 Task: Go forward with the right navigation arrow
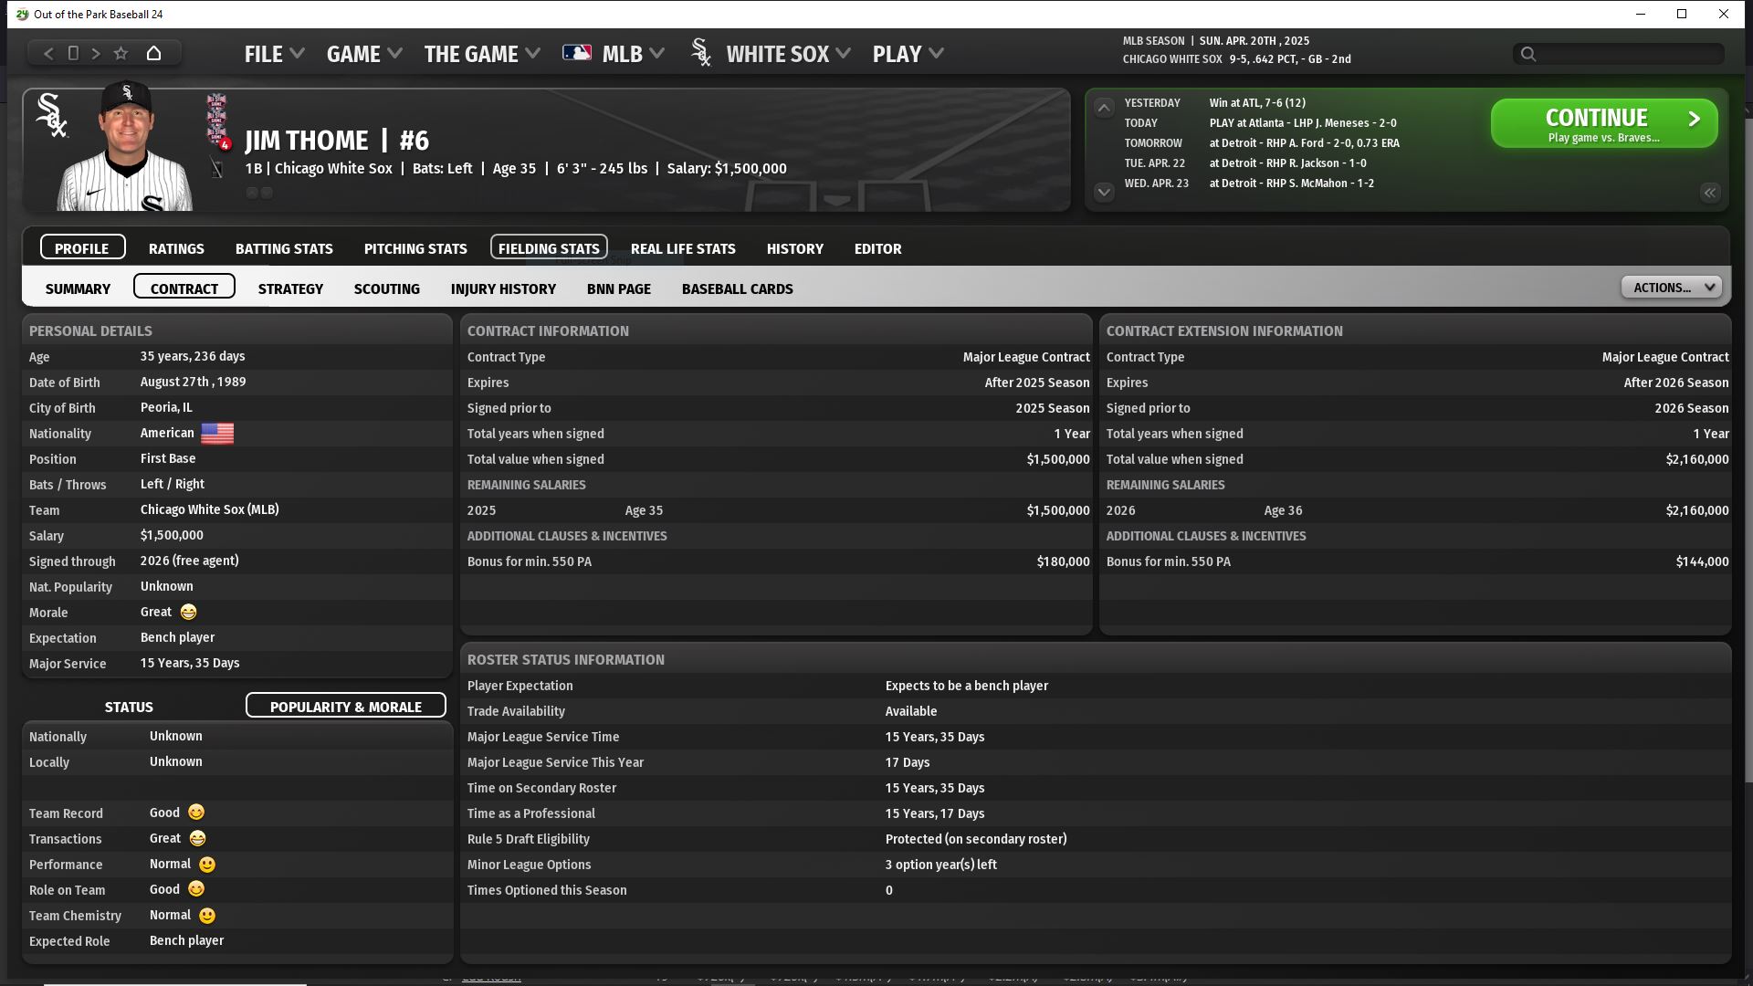96,54
